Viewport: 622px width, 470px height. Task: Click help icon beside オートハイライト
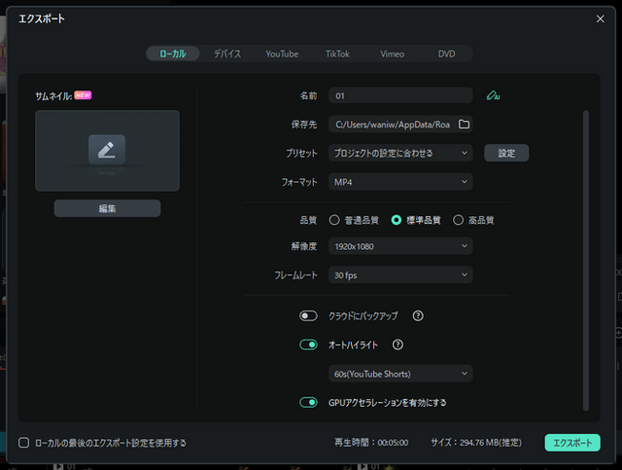397,344
